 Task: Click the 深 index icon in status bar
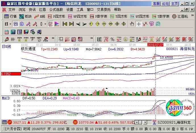(75, 122)
